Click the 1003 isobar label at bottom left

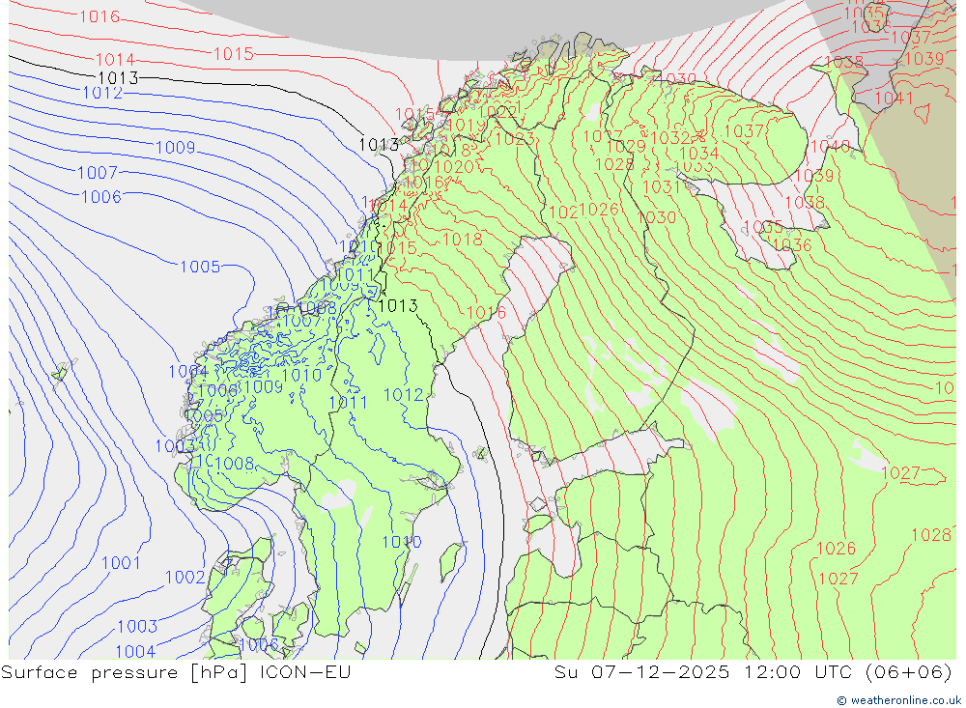(137, 627)
